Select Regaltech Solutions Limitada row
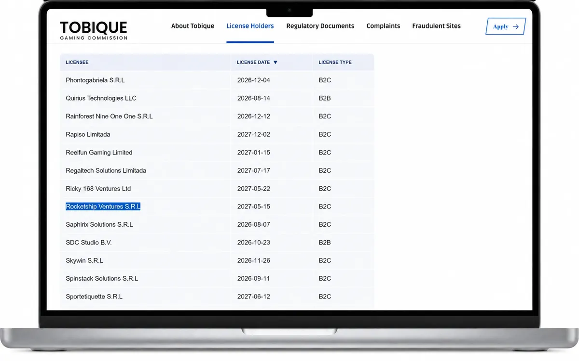Screen dimensions: 579x361 tap(217, 170)
